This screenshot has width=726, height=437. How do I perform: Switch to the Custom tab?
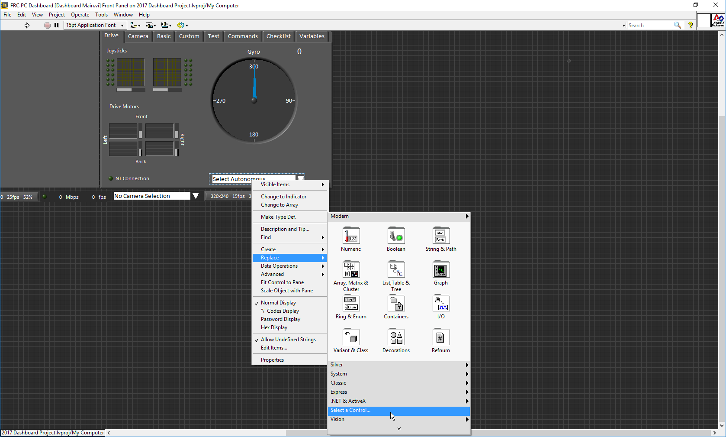189,36
